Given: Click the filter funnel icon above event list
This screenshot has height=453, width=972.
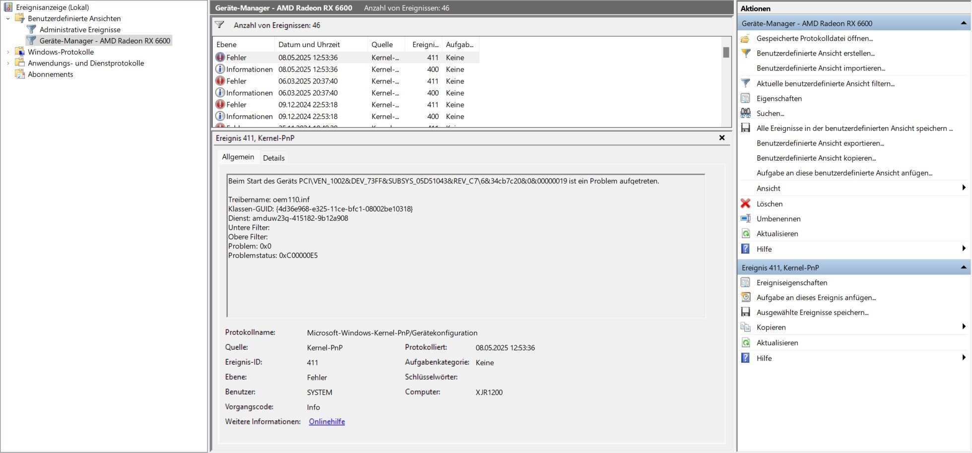Looking at the screenshot, I should tap(219, 25).
